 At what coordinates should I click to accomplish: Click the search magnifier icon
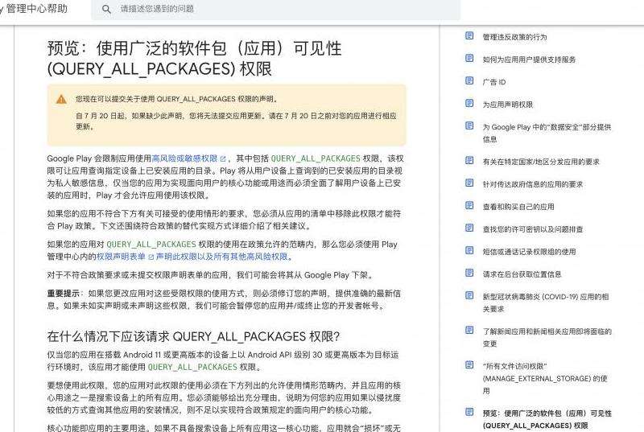[x=106, y=9]
